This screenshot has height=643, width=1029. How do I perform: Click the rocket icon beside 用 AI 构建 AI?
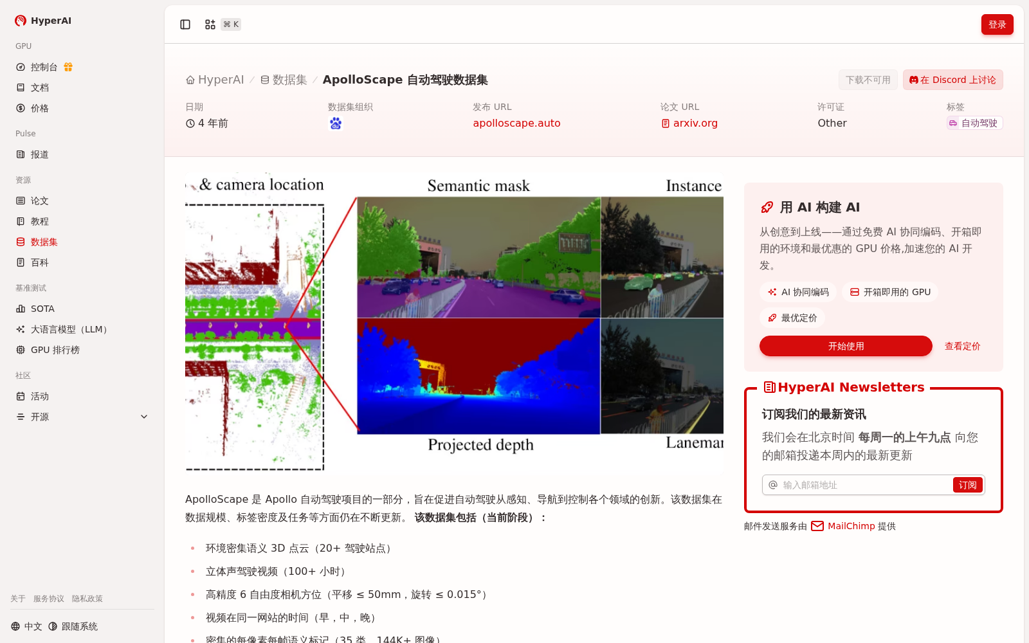(767, 207)
